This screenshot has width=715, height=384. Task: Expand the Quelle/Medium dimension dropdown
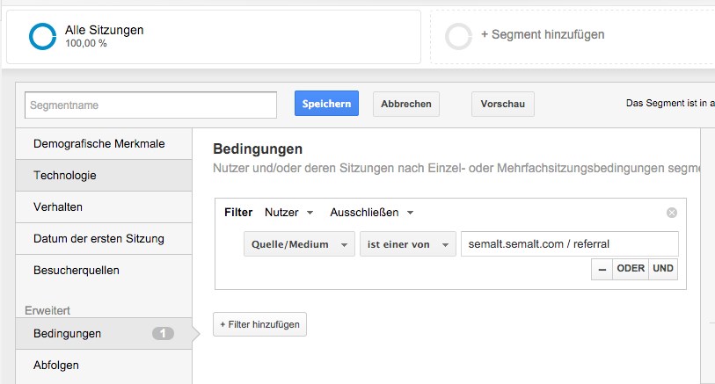pyautogui.click(x=299, y=244)
